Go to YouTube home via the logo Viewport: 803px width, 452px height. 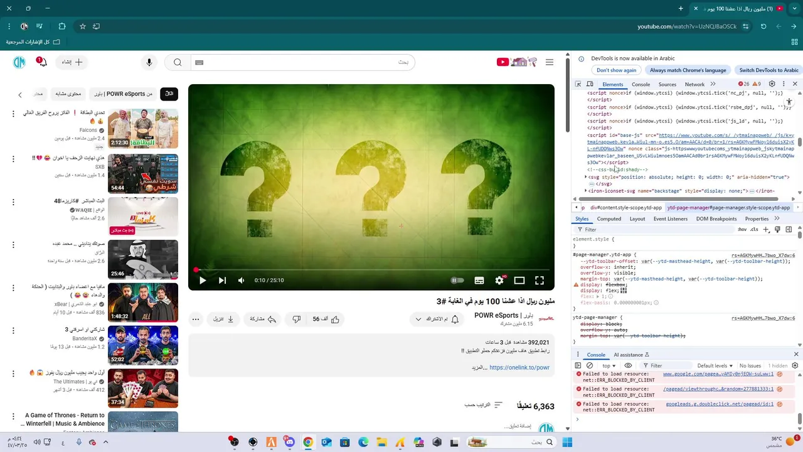click(517, 62)
